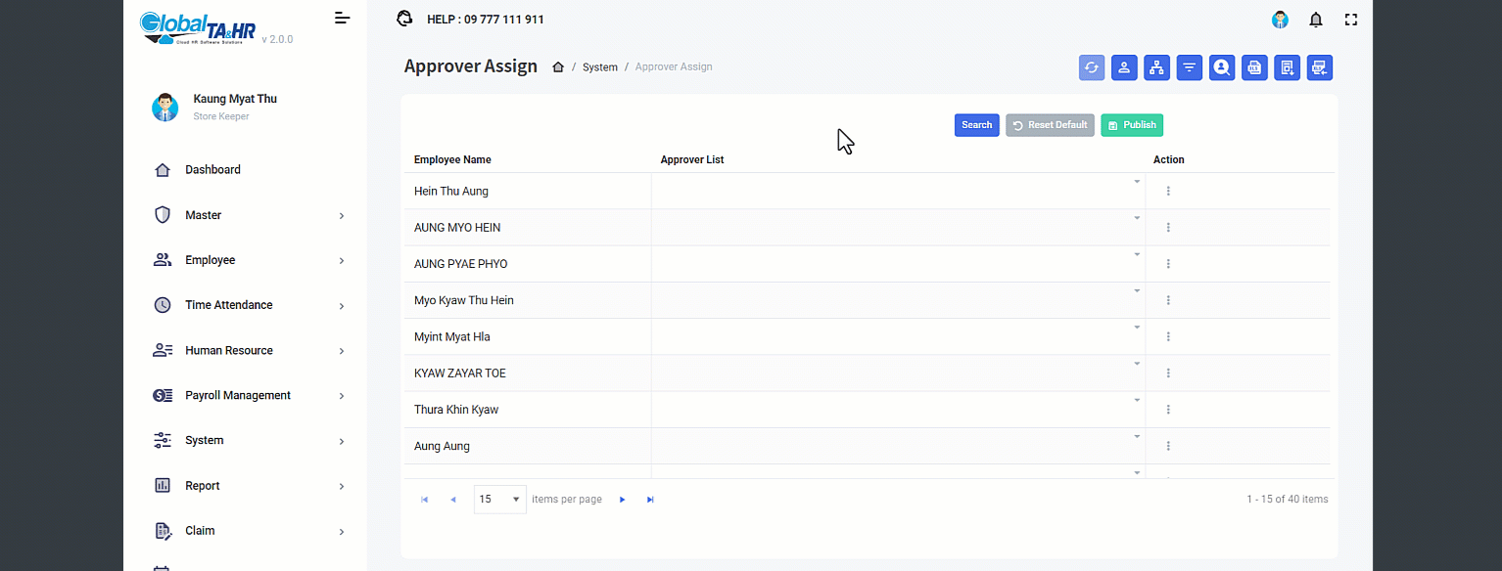
Task: Click the refresh icon in the toolbar
Action: click(x=1091, y=67)
